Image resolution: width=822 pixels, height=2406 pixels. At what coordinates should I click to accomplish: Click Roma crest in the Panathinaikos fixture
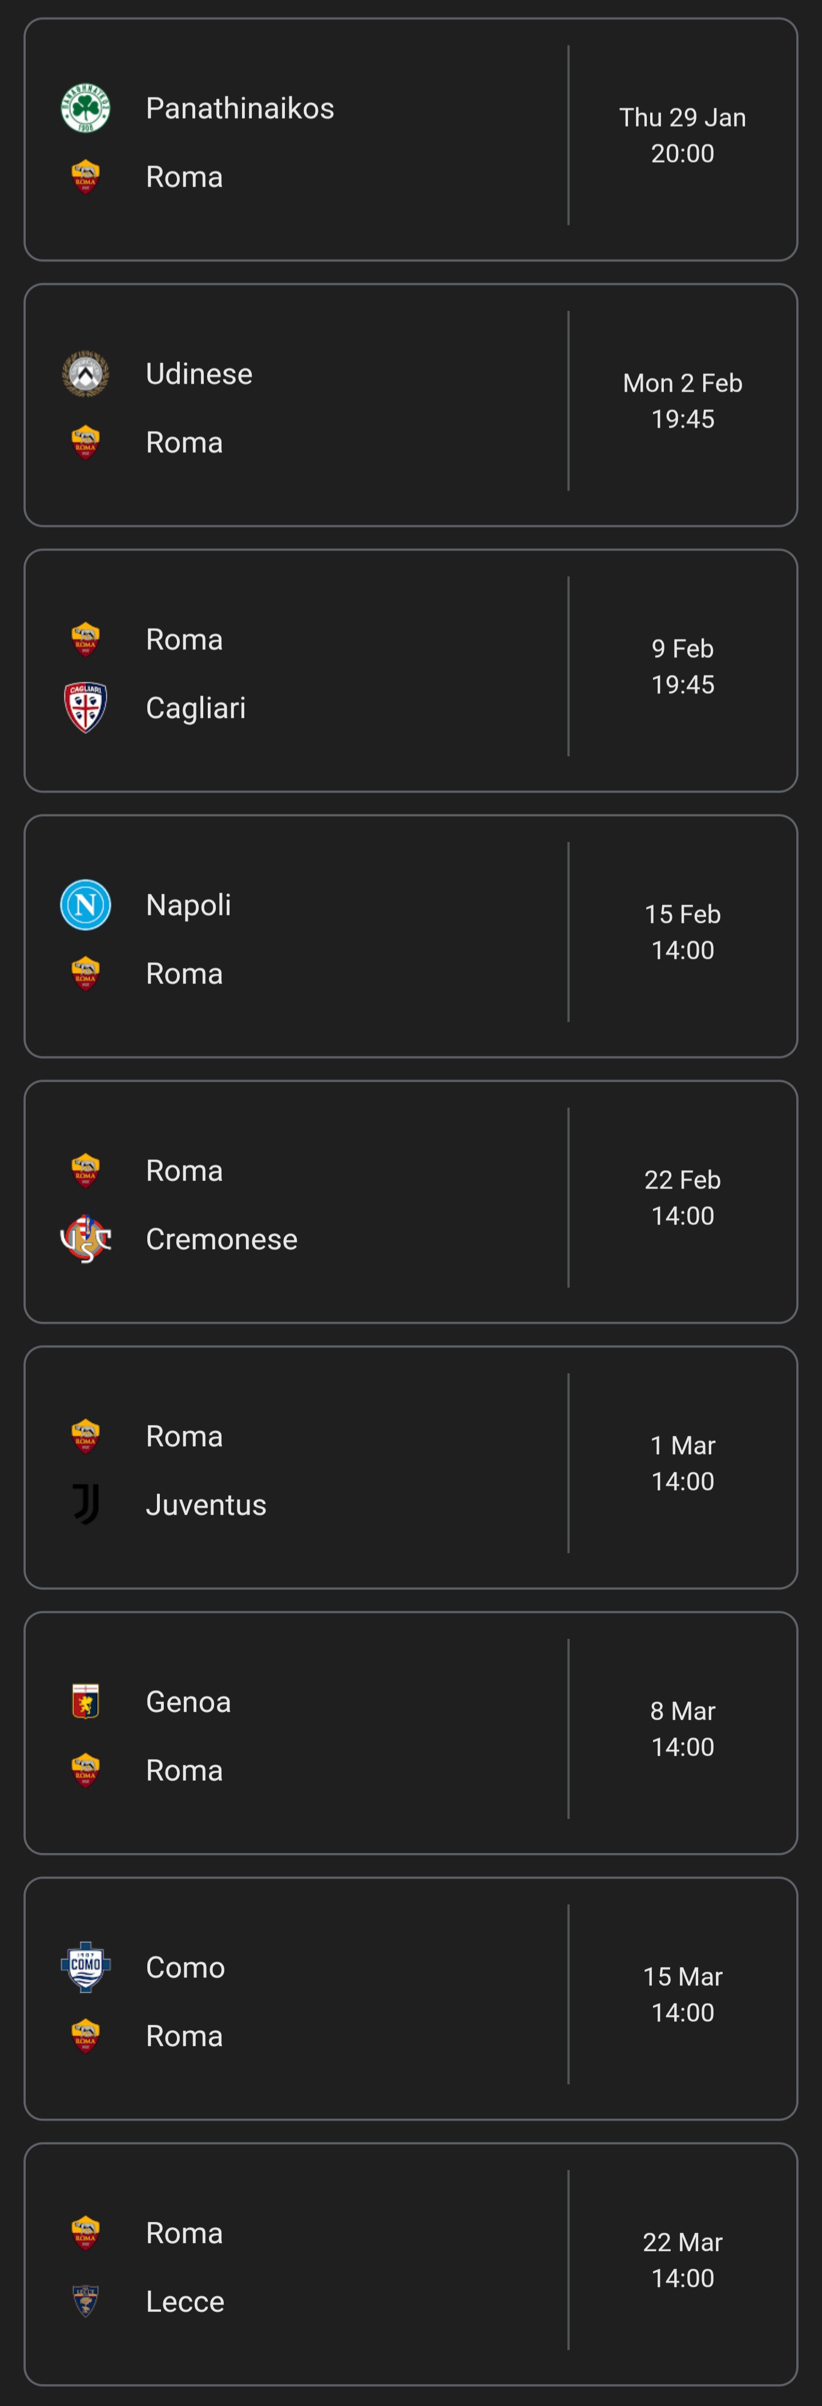point(85,177)
